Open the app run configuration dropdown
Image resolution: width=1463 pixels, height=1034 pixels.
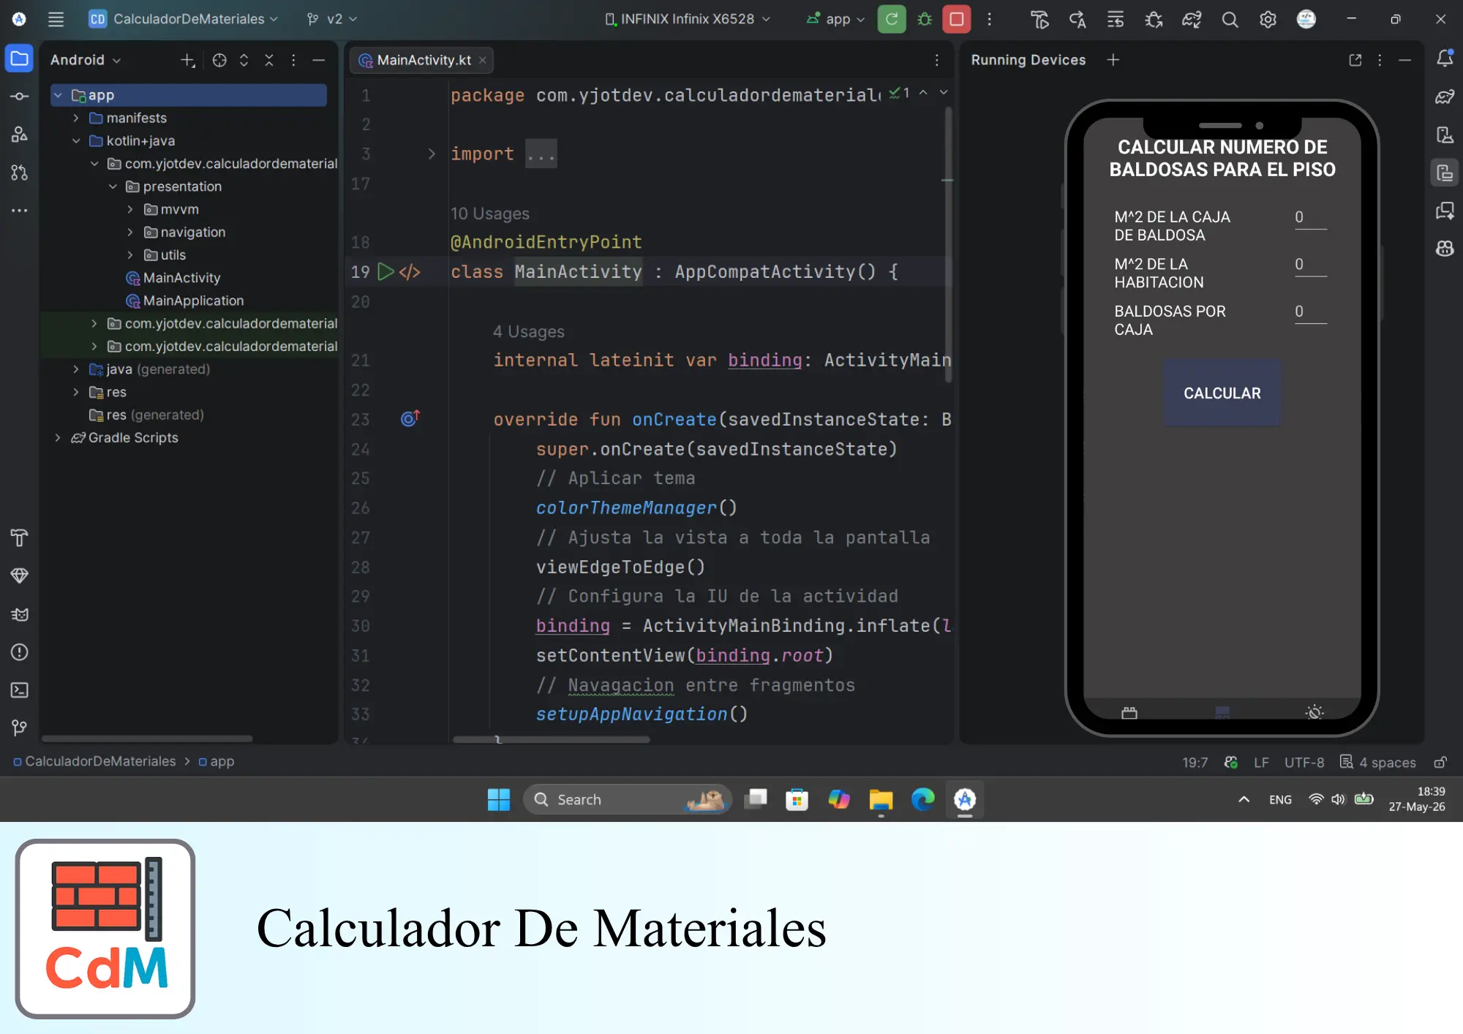click(x=835, y=19)
